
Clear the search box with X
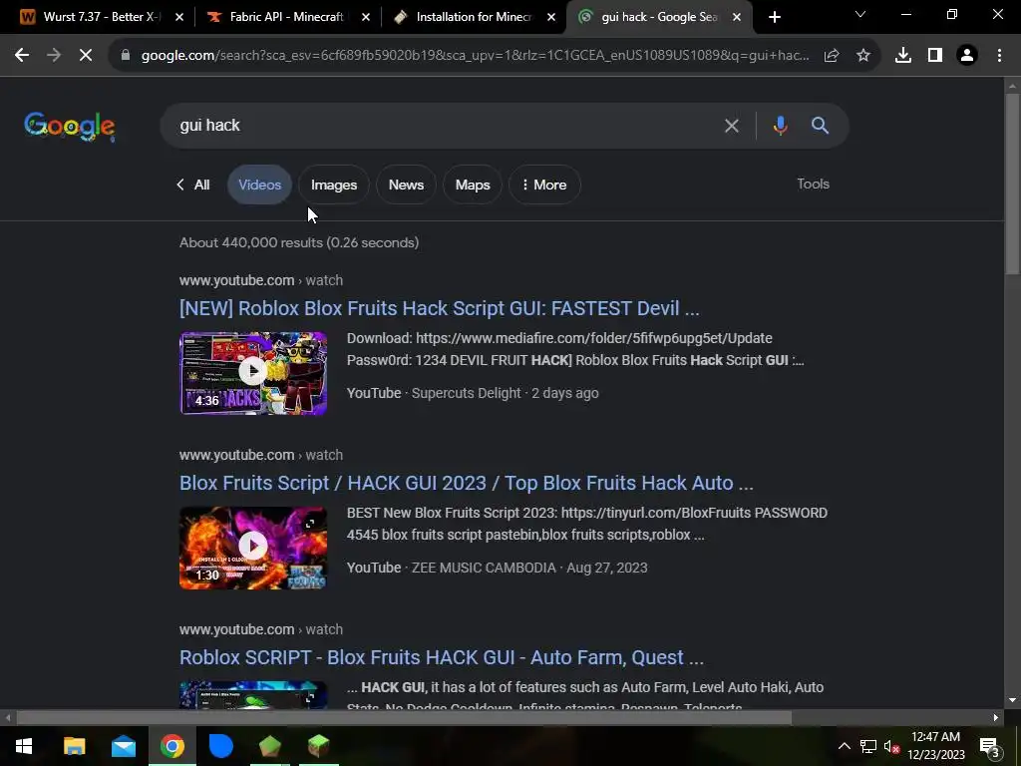pyautogui.click(x=731, y=126)
